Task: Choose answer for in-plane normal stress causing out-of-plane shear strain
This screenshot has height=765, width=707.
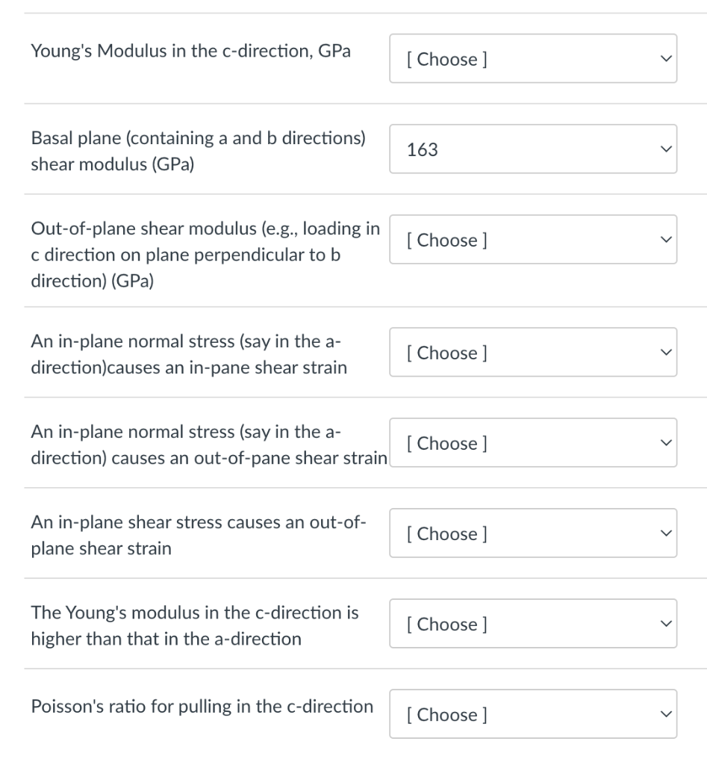Action: pyautogui.click(x=532, y=443)
